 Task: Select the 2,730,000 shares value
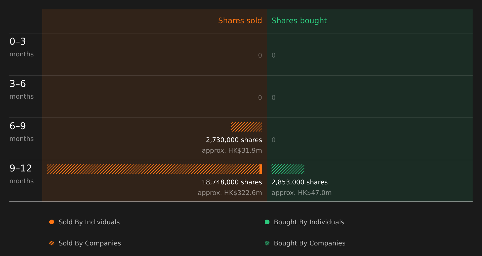[x=234, y=140]
